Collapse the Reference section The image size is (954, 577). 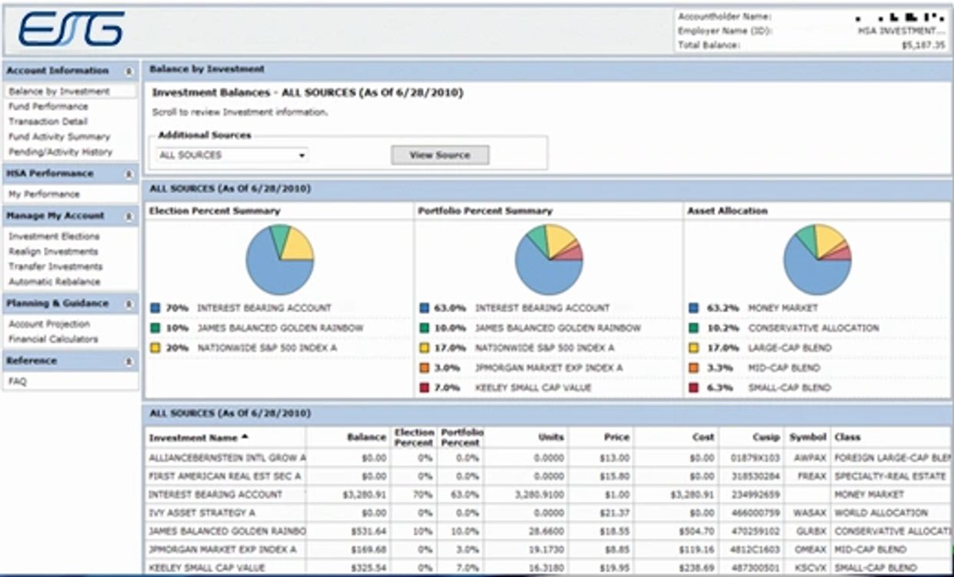point(129,361)
